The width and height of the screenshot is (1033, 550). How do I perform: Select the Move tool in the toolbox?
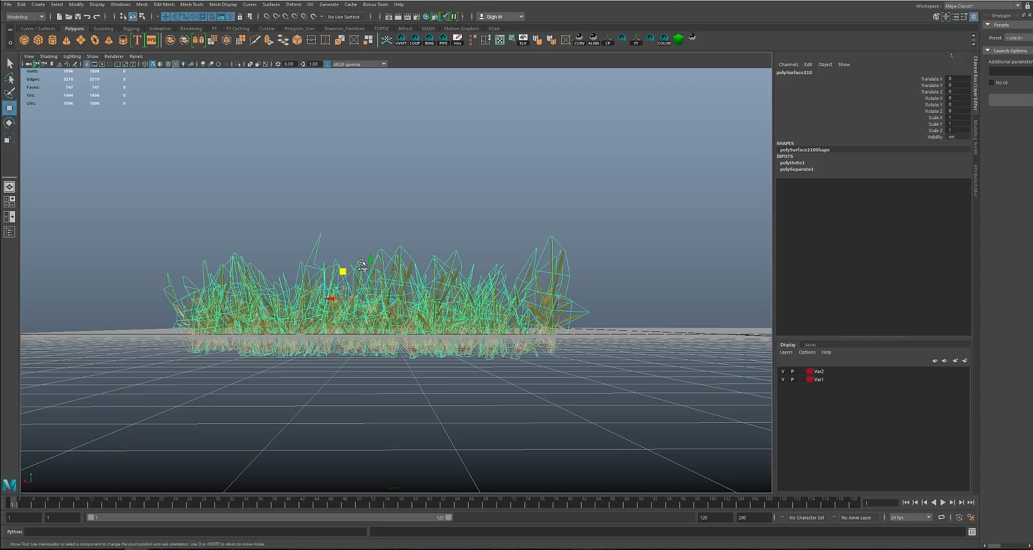[9, 108]
